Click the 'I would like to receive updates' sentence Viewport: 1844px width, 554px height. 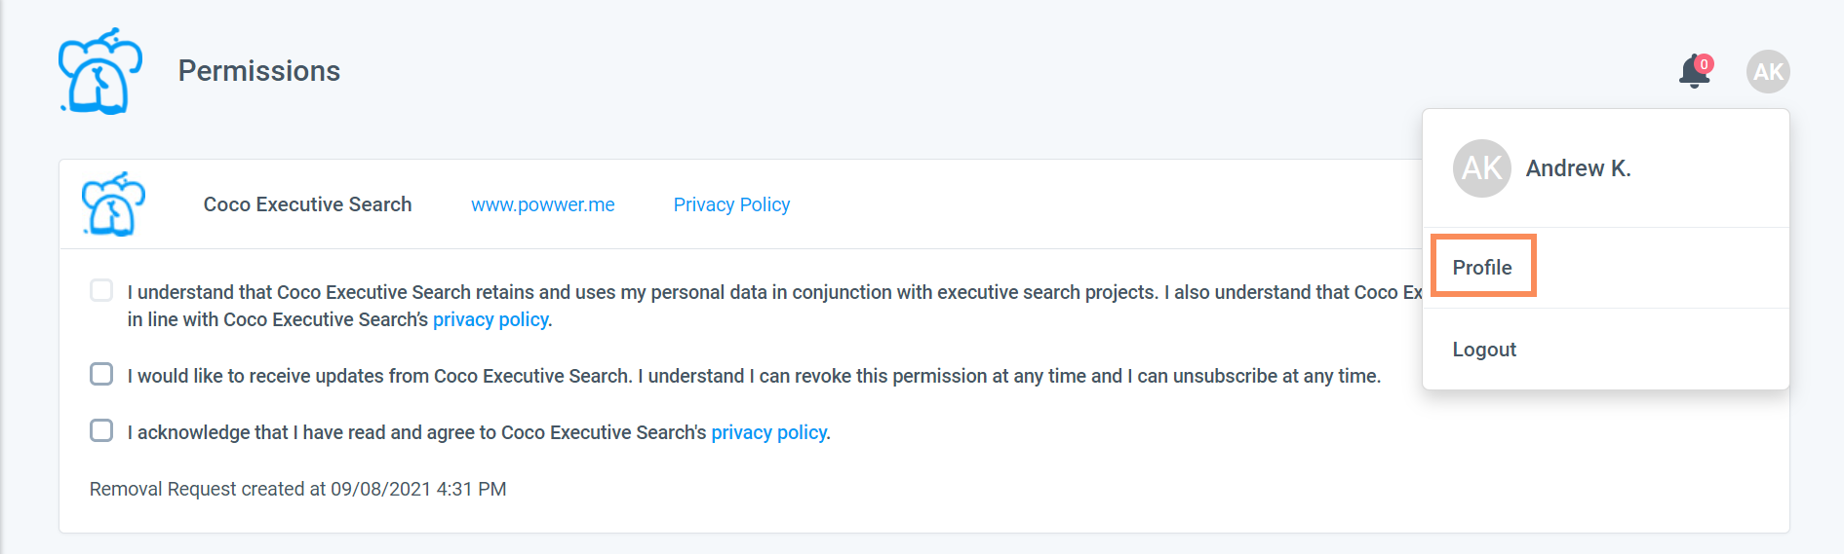click(x=754, y=376)
